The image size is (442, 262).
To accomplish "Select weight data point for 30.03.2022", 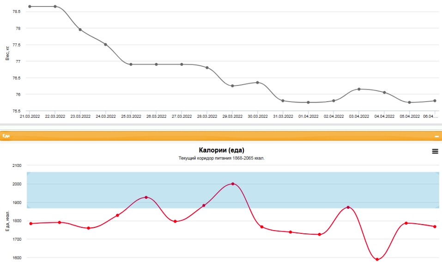I will click(258, 83).
